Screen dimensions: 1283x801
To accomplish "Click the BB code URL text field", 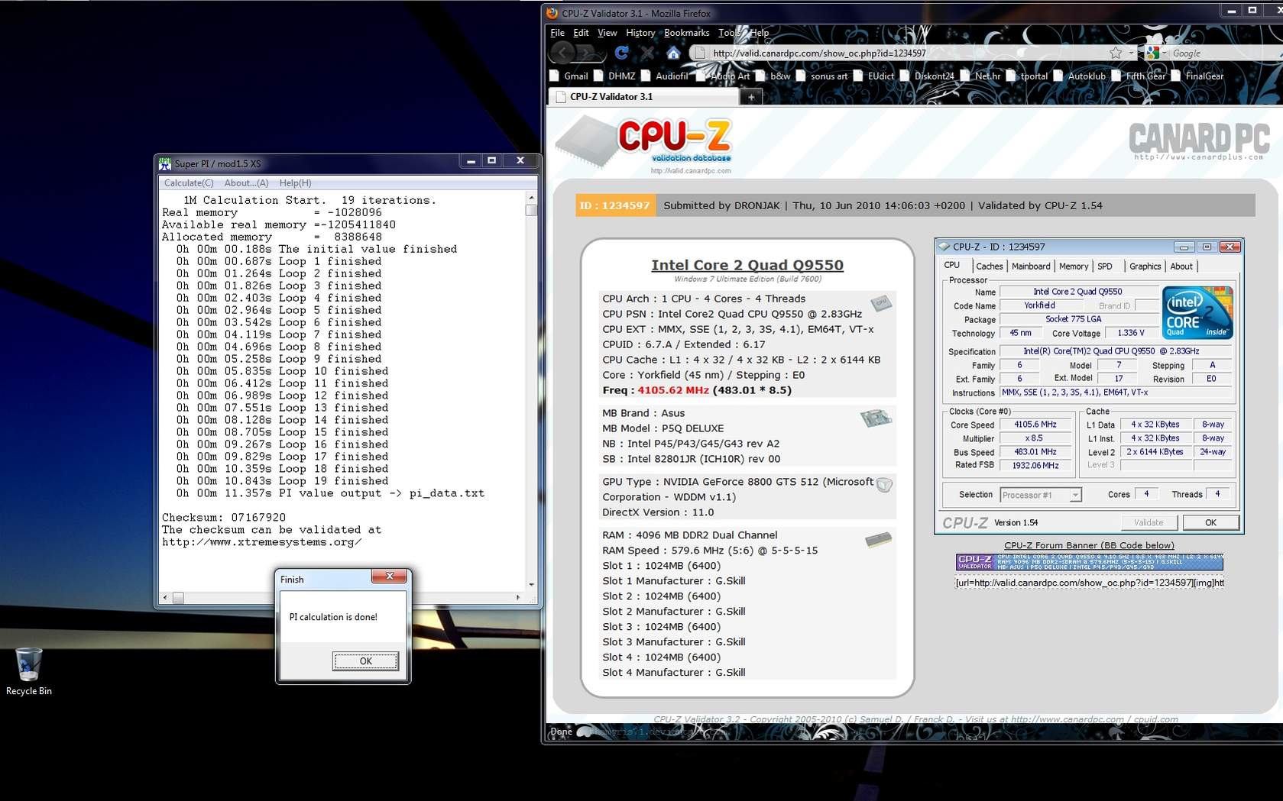I will coord(1089,583).
